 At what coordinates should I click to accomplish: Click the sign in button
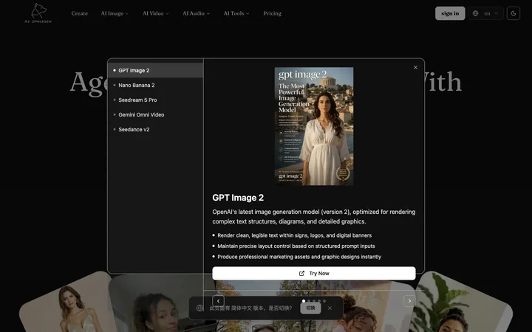click(450, 13)
